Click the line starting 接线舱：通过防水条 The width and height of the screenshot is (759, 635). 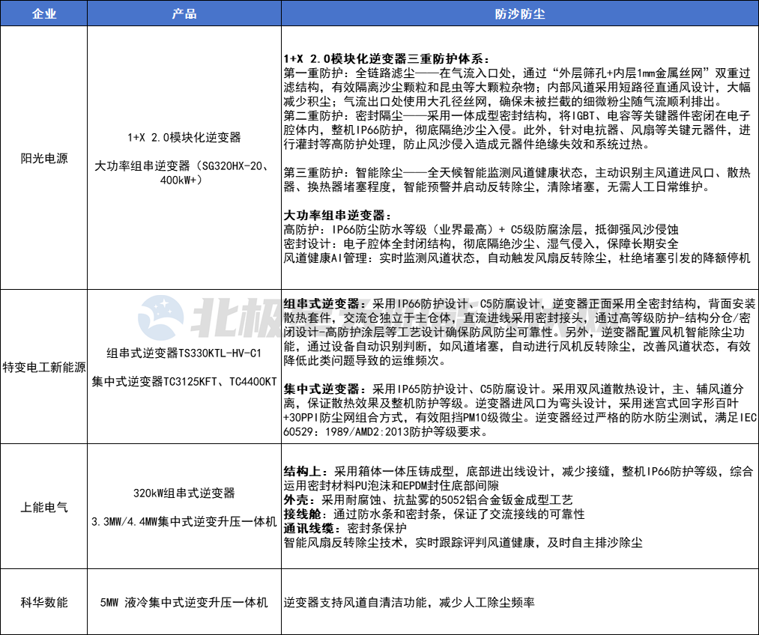pyautogui.click(x=435, y=514)
